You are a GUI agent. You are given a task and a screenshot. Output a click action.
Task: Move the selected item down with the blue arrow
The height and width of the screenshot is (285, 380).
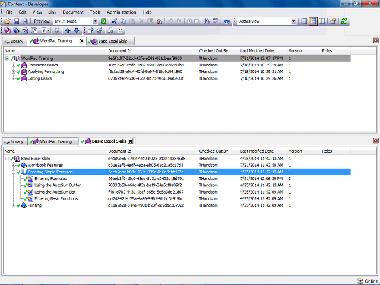pos(77,30)
